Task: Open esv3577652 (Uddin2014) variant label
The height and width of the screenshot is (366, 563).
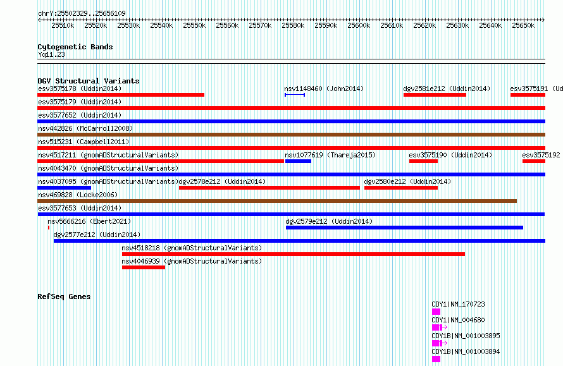Action: [x=80, y=115]
